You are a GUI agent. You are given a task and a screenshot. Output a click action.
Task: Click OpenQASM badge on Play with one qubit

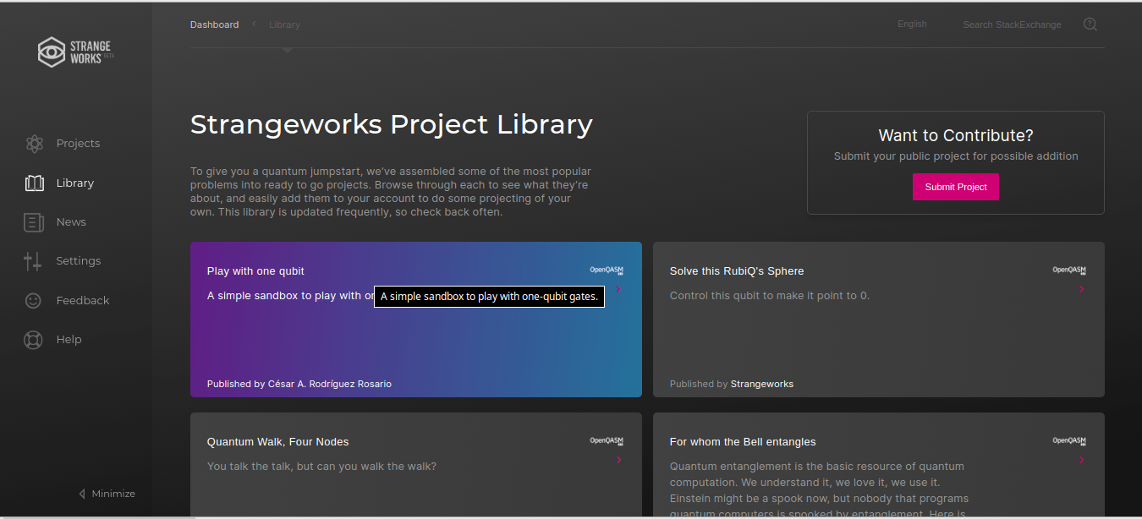point(607,270)
